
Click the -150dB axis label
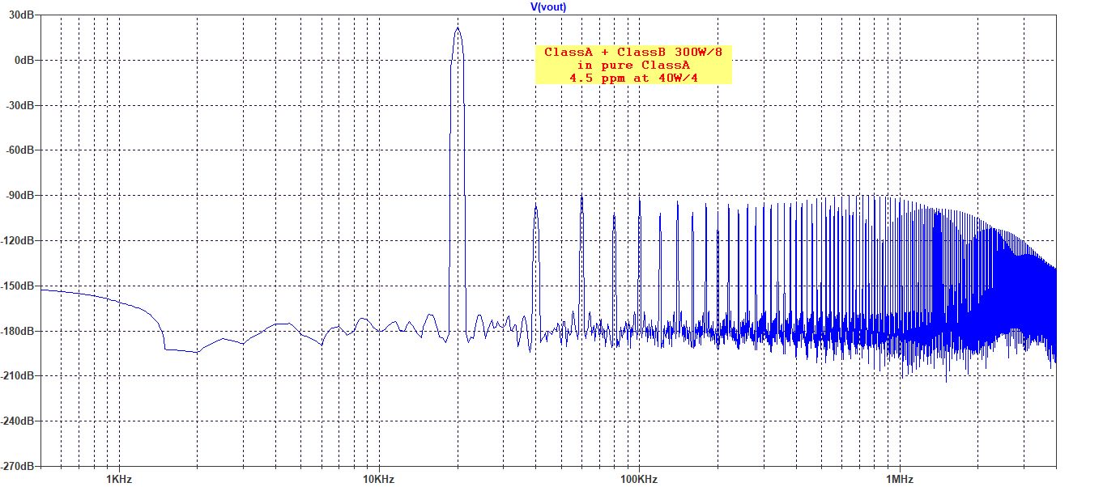pos(18,286)
